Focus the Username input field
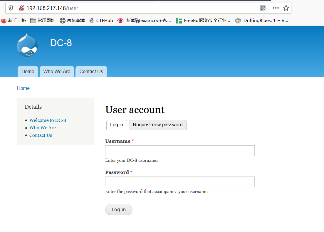Screen dimensions: 324x232 coord(180,151)
